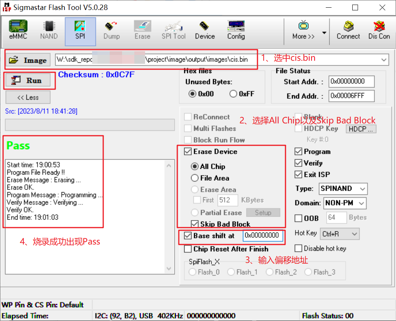Click the 'Flash Status: 00' status entry
The height and width of the screenshot is (321, 396).
click(x=328, y=316)
